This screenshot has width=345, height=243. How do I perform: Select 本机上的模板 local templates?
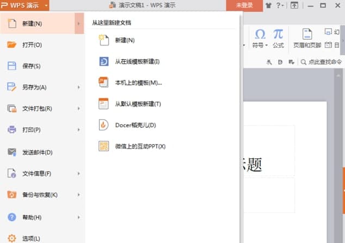click(x=138, y=83)
